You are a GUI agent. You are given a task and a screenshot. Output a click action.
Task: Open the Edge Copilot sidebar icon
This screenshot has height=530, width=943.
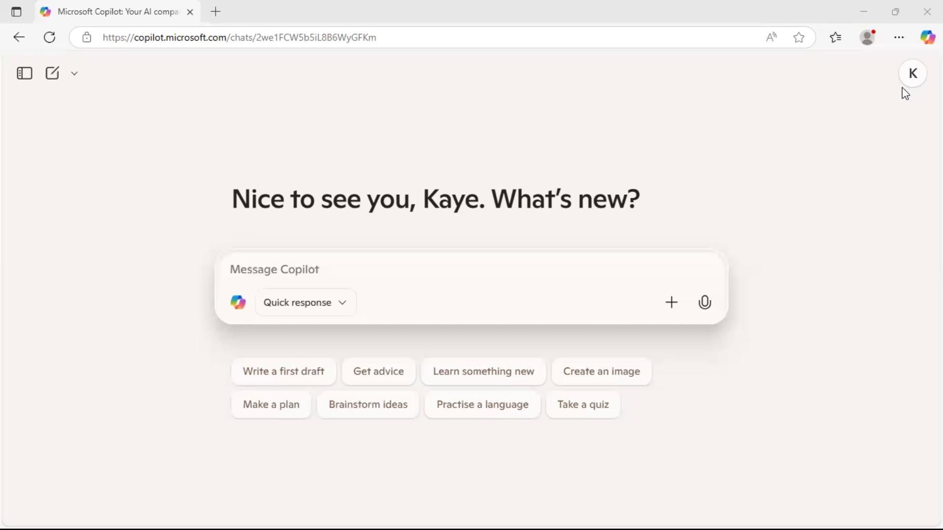928,37
